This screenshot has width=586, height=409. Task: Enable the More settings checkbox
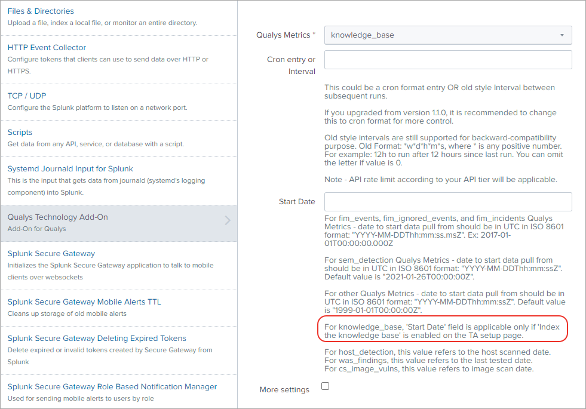tap(326, 386)
